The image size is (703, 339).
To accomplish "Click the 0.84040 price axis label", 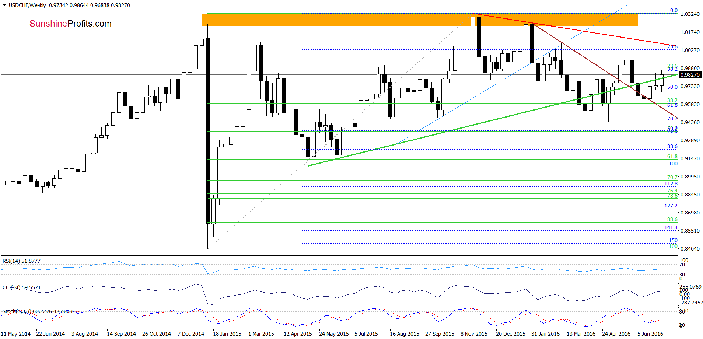I will point(690,249).
